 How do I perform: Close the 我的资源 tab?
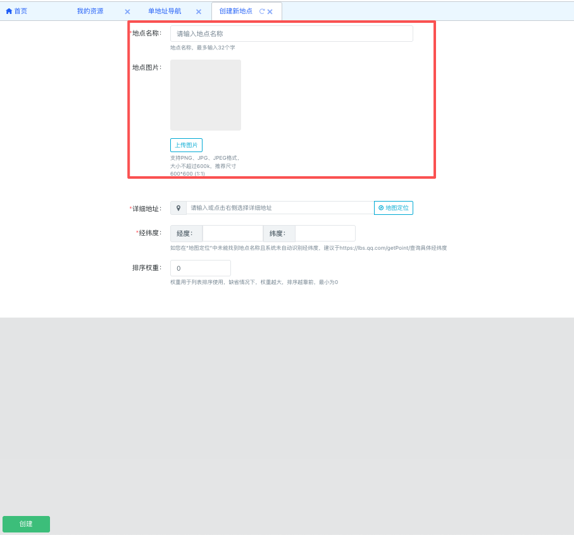(x=127, y=12)
